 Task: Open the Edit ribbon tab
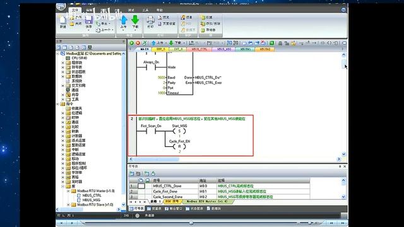89,10
